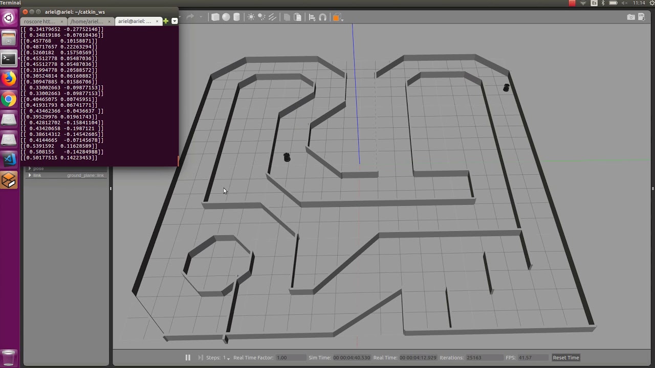The width and height of the screenshot is (655, 368).
Task: Click the Sim Time value field
Action: pyautogui.click(x=352, y=357)
